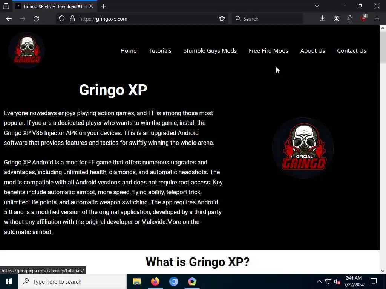Close the Gringo XP tab
386x289 pixels.
point(91,6)
